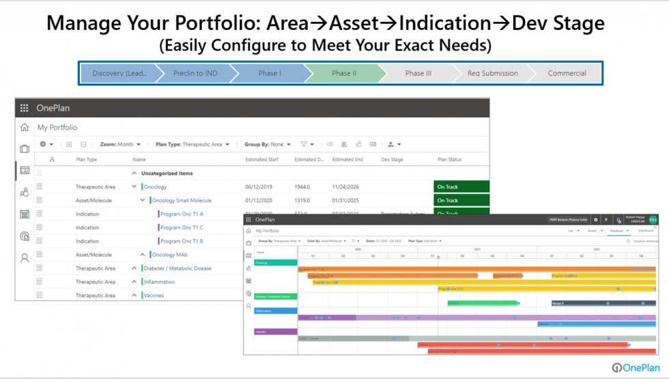Open the user profile icon in the main sidebar
The width and height of the screenshot is (669, 379).
pyautogui.click(x=25, y=258)
